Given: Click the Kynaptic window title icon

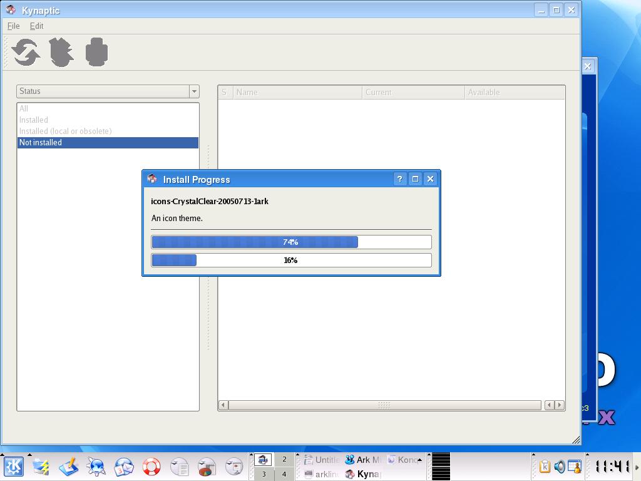Looking at the screenshot, I should click(11, 9).
